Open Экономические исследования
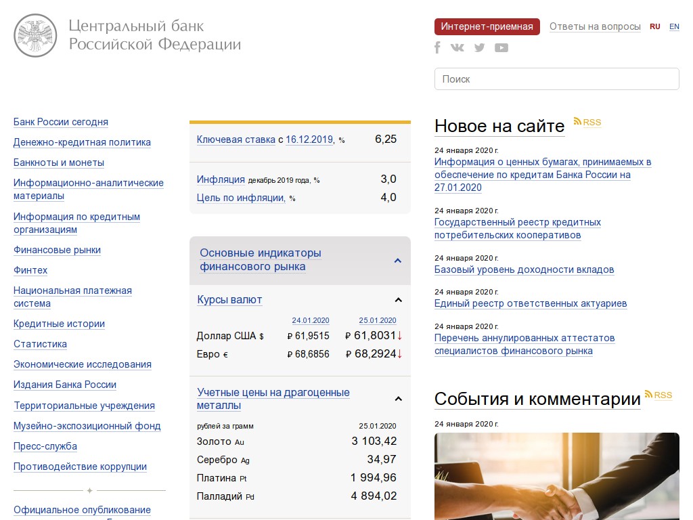 coord(82,364)
